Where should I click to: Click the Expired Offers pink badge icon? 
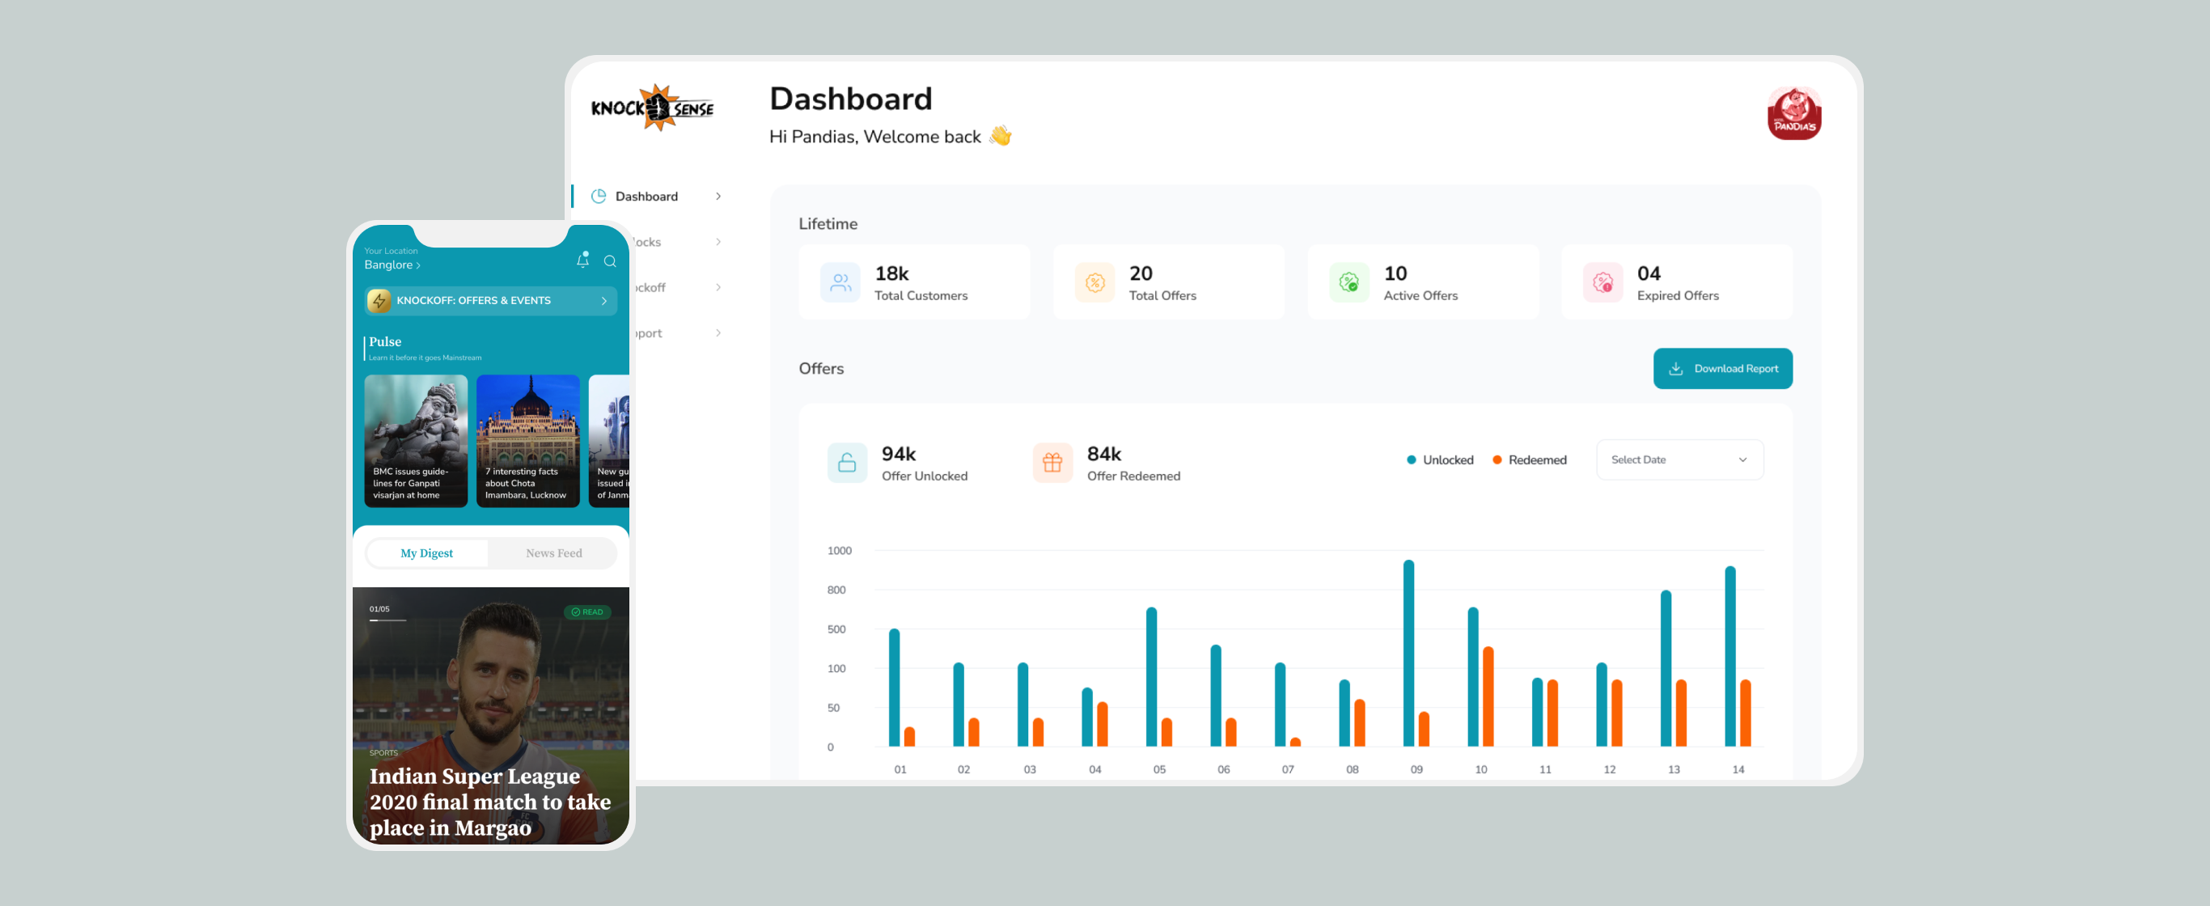click(1602, 282)
